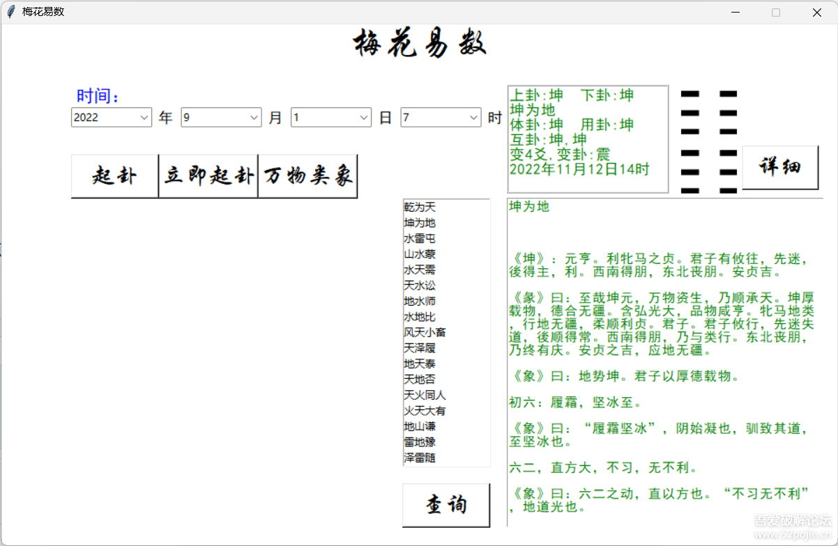Image resolution: width=838 pixels, height=546 pixels.
Task: Select 雷地豫 in the hexagram list
Action: tap(420, 442)
